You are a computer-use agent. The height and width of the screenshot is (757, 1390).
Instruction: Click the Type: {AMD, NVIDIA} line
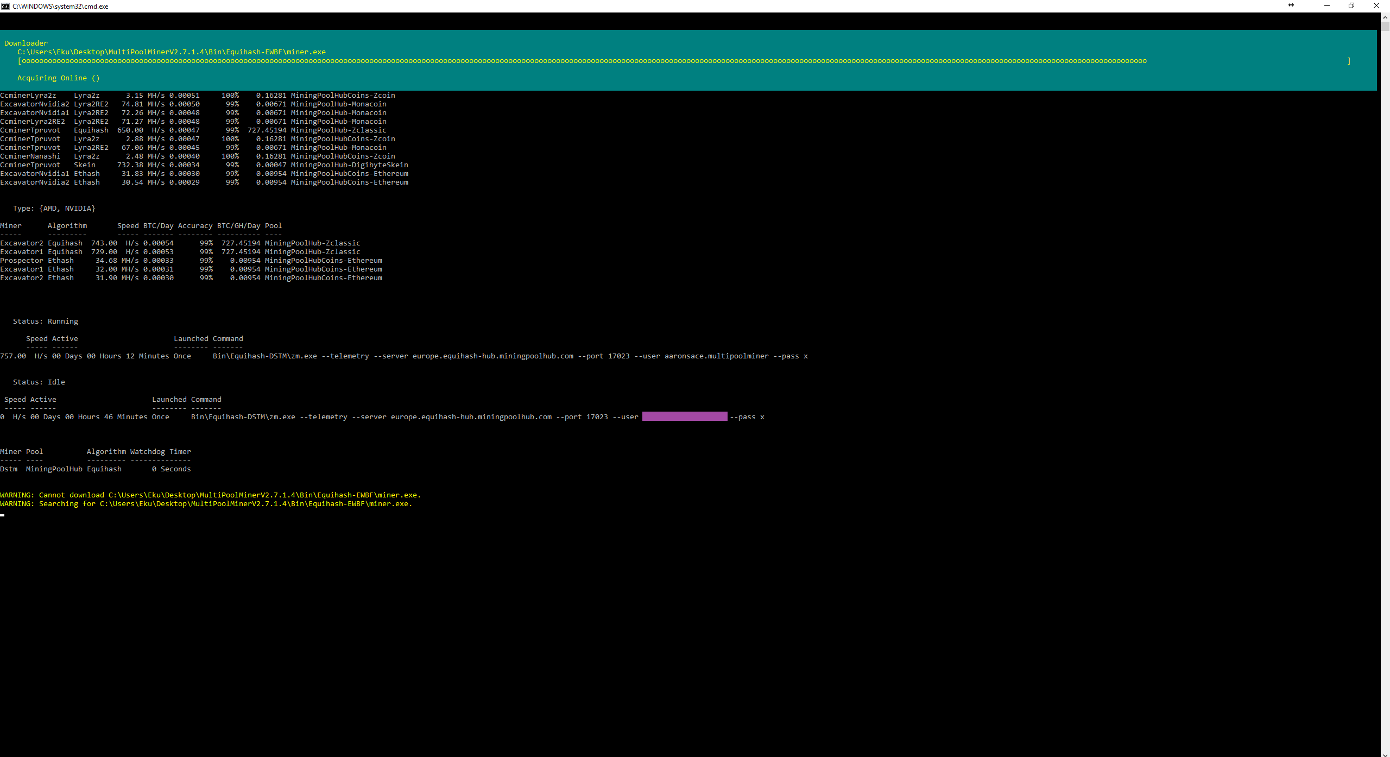[54, 209]
